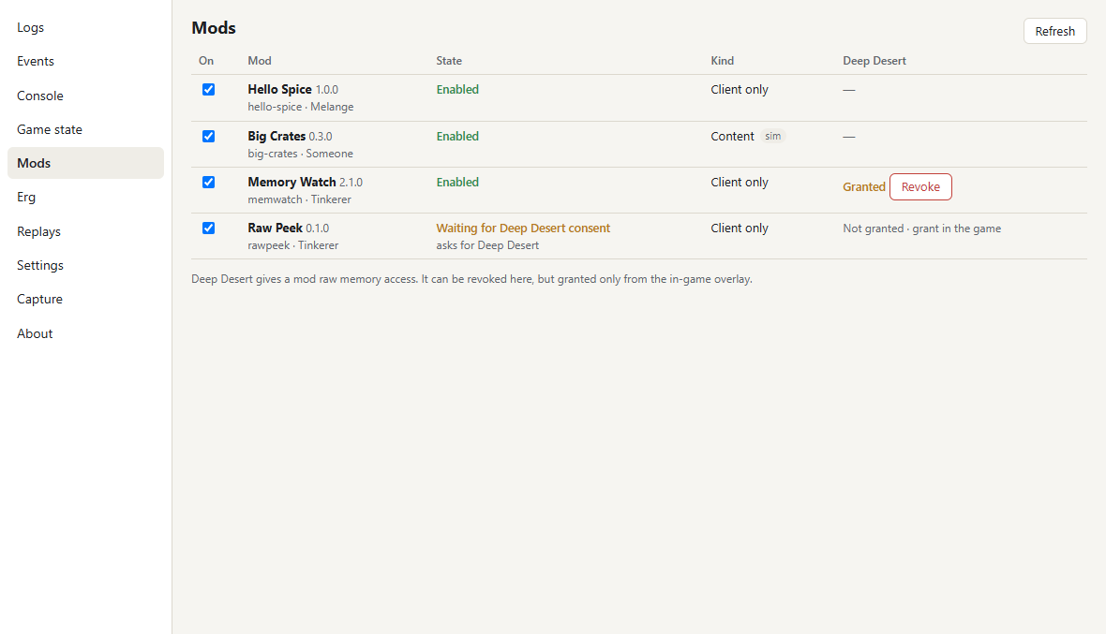Image resolution: width=1106 pixels, height=634 pixels.
Task: Click the 'sim' tag on Big Crates
Action: [x=773, y=136]
